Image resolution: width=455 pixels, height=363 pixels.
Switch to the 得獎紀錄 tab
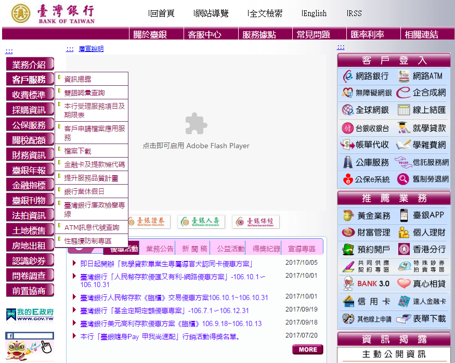point(264,248)
